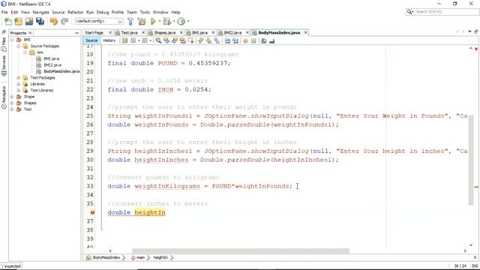This screenshot has height=270, width=480.
Task: Switch to the Test.java tab
Action: [129, 33]
